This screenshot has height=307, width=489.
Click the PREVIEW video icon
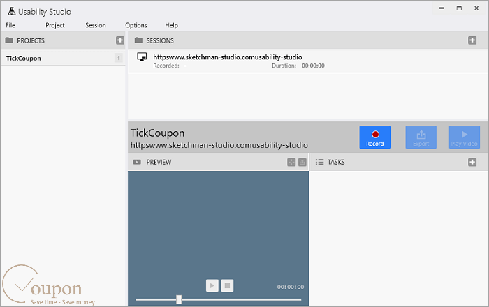pos(137,162)
